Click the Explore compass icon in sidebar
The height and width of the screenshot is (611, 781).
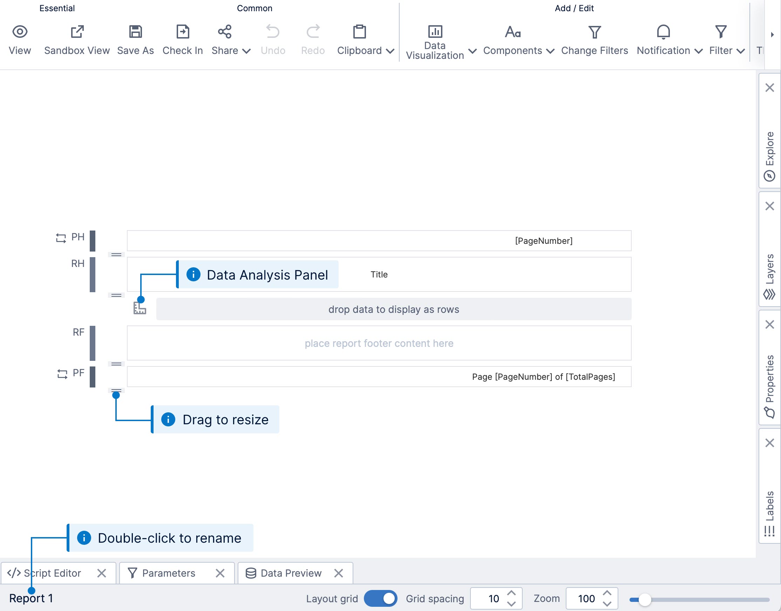[769, 176]
